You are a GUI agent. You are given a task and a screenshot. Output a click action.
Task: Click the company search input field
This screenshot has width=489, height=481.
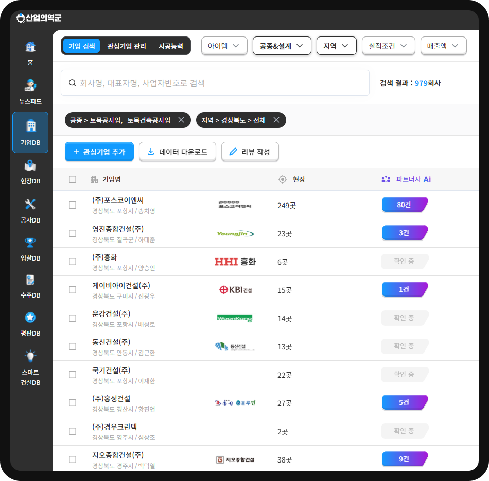(215, 83)
